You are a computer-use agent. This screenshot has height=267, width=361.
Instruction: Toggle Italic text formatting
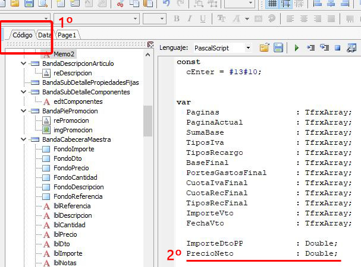click(191, 19)
